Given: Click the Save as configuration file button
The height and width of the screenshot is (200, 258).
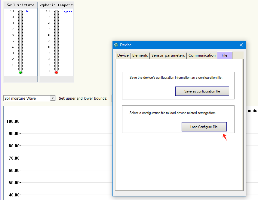Looking at the screenshot, I should pyautogui.click(x=202, y=91).
